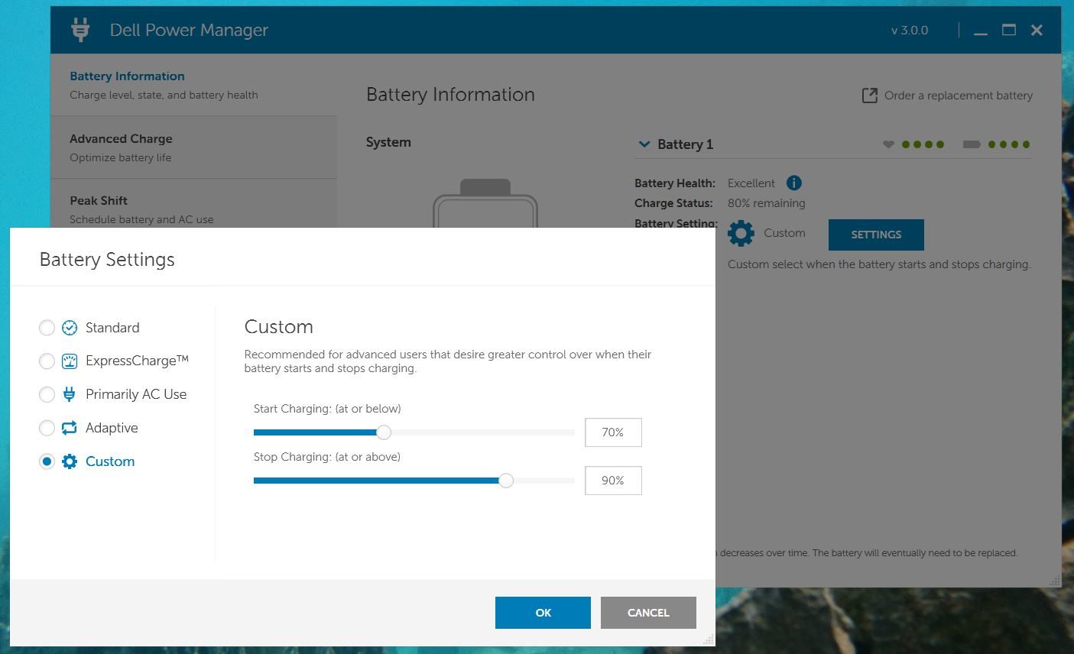1074x654 pixels.
Task: Click the '80% remaining' charge status
Action: coord(767,203)
